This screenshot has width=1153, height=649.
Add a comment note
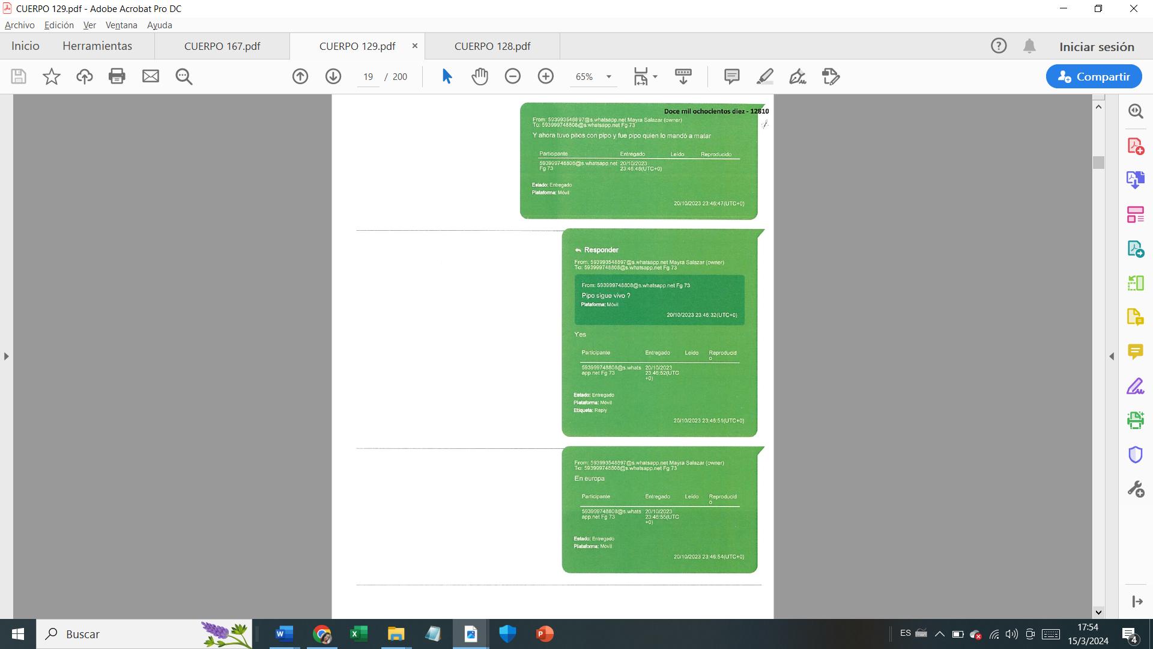click(x=731, y=76)
